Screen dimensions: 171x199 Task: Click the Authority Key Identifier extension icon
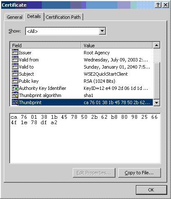pos(15,88)
